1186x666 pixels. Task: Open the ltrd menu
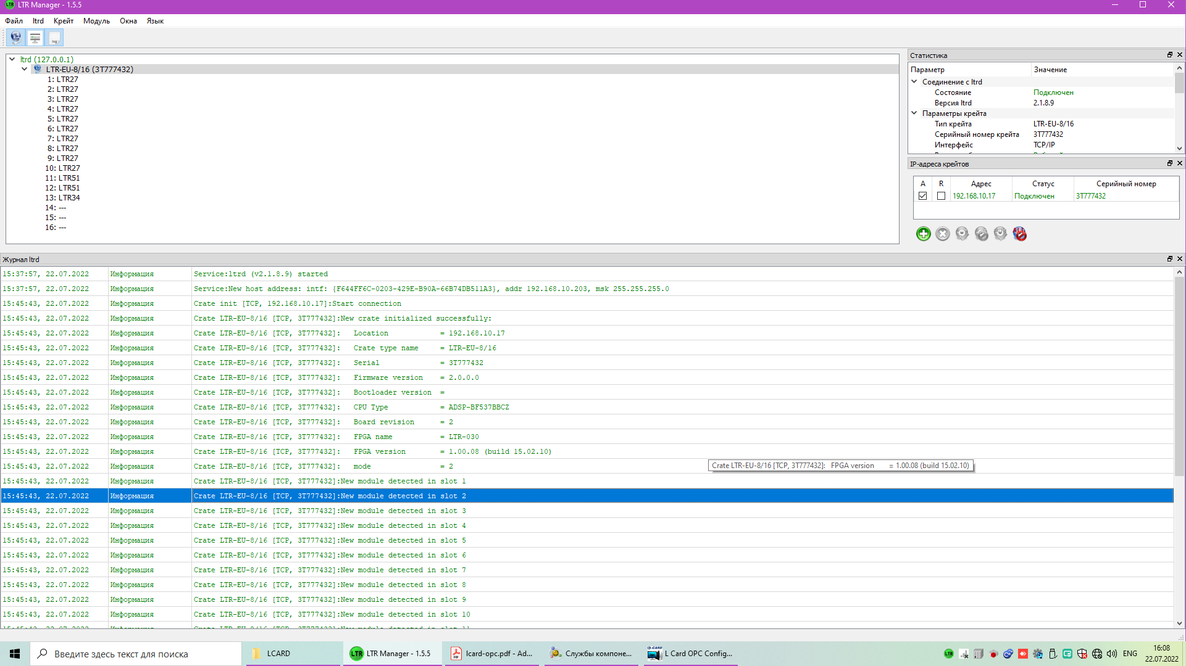pos(38,21)
